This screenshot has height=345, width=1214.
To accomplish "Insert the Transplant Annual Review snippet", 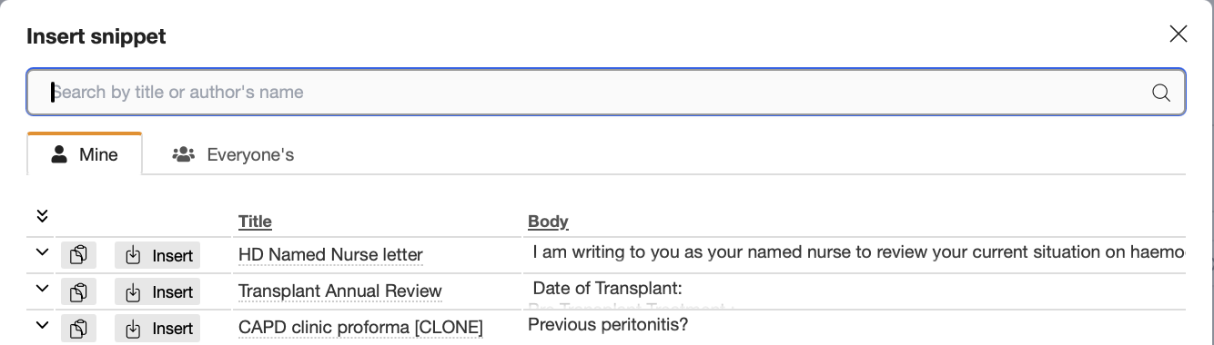I will pos(157,291).
